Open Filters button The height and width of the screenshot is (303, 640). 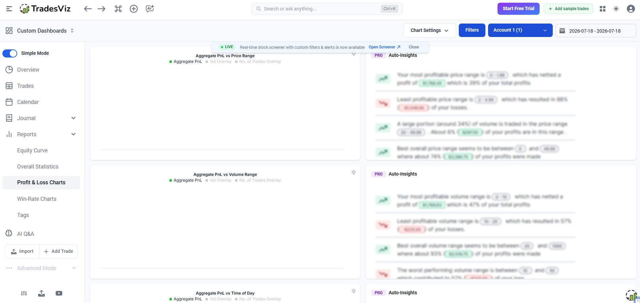tap(472, 30)
